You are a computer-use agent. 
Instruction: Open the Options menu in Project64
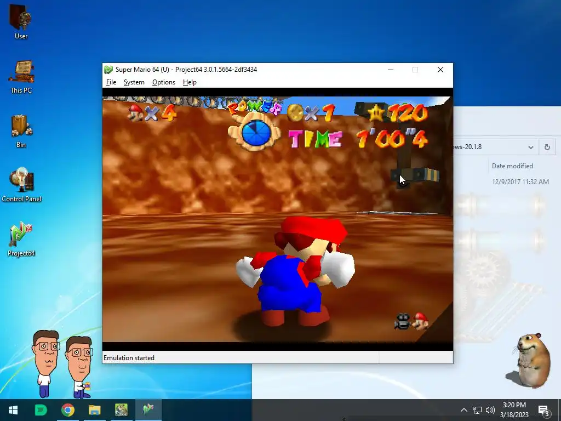(164, 82)
